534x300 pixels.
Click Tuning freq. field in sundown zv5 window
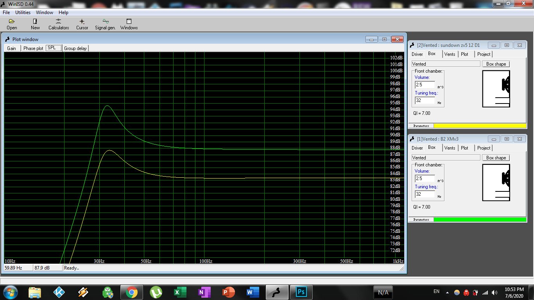click(x=425, y=100)
